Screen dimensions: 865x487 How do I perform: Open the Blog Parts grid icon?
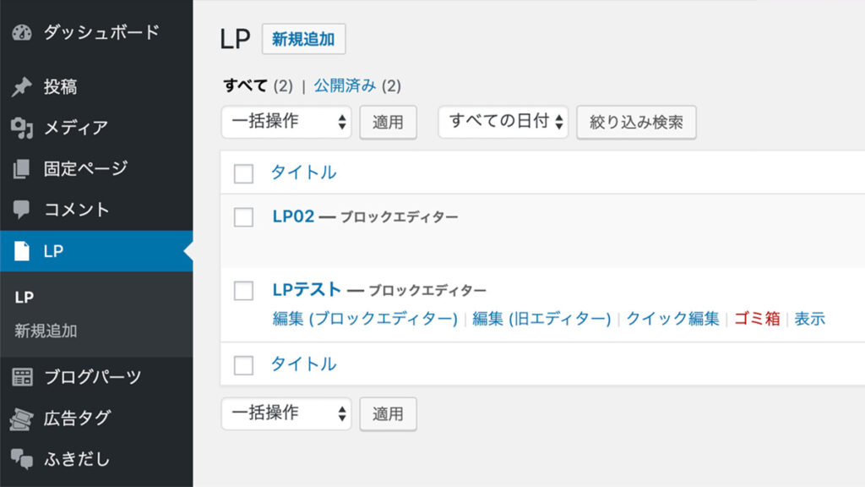coord(22,377)
